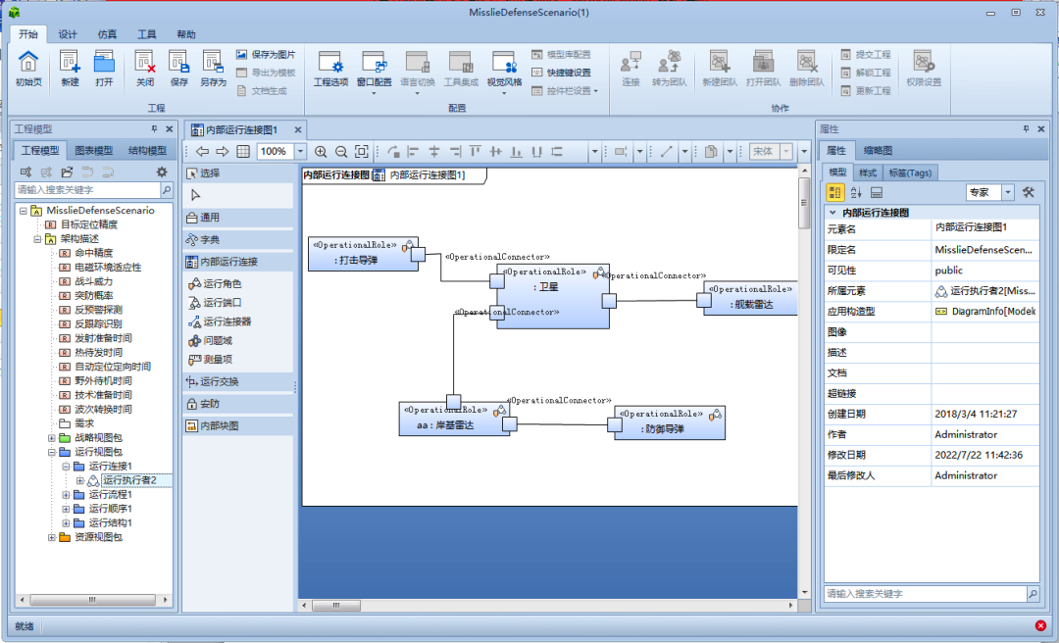
Task: Click the search magnifier in 工程模型 panel
Action: tap(166, 190)
